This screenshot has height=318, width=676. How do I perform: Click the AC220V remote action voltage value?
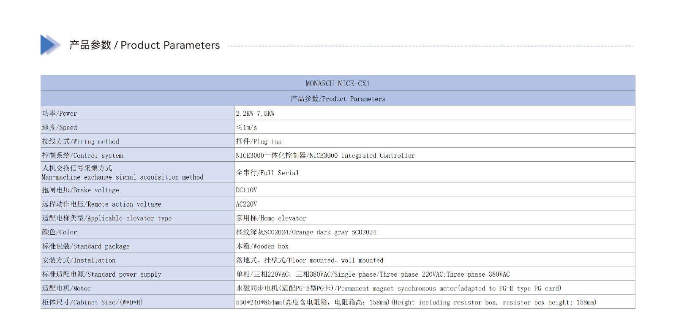246,204
